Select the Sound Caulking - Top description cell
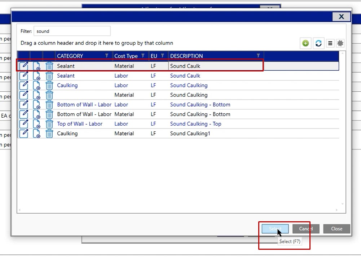Screen dimensions: 361x257 point(196,124)
